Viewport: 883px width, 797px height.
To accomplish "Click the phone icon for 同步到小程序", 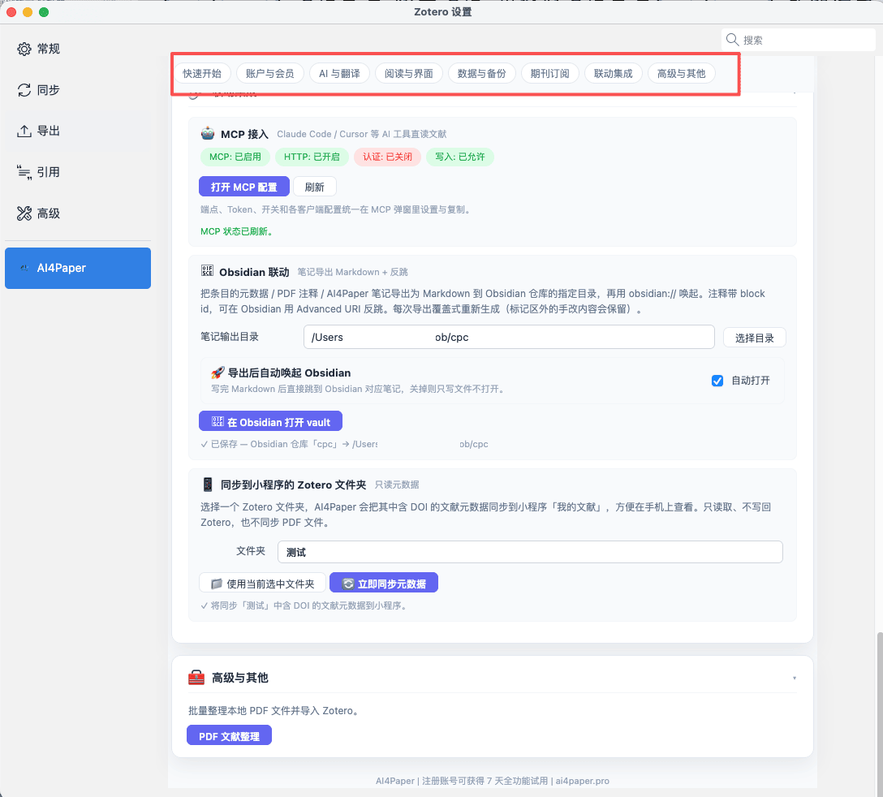I will [x=208, y=485].
